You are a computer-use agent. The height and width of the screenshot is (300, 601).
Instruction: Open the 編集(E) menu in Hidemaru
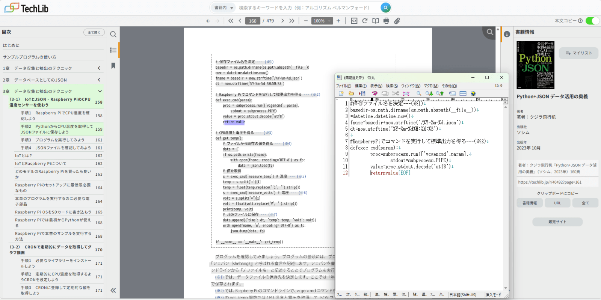pyautogui.click(x=361, y=86)
